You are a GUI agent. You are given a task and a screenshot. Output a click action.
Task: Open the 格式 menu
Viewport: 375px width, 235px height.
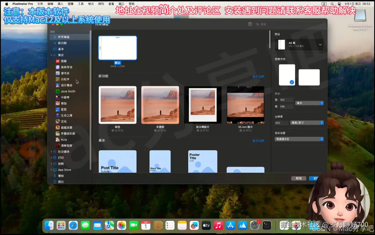click(91, 4)
